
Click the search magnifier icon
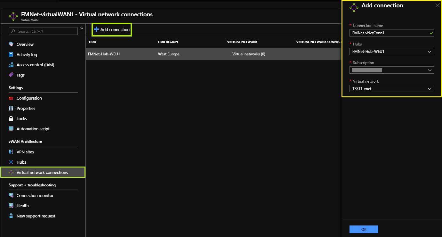click(x=13, y=31)
